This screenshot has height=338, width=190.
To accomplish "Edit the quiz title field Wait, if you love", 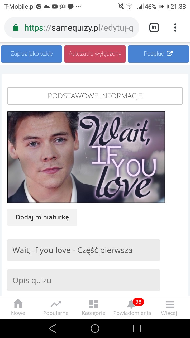I will click(83, 250).
